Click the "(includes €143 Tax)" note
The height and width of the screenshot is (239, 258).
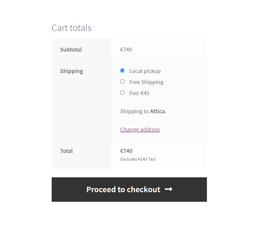(x=138, y=159)
